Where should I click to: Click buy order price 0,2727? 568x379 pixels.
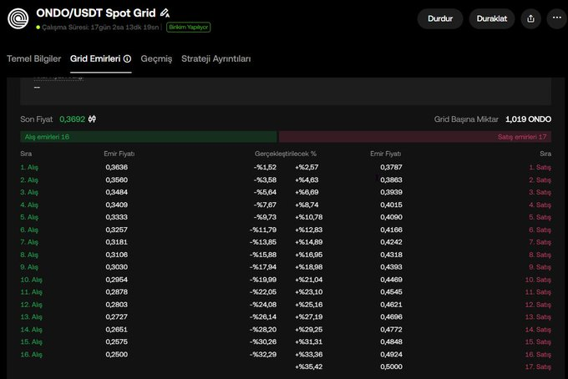[117, 316]
